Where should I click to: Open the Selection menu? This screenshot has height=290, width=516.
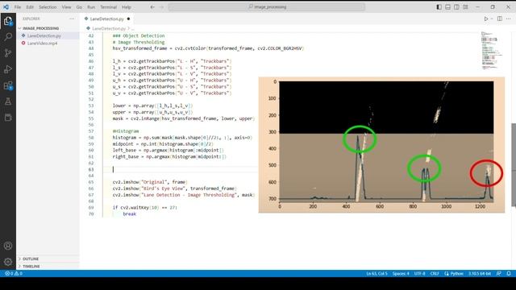point(48,7)
